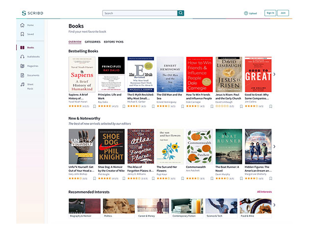Open the All Interests link
The image size is (309, 232).
[x=264, y=192]
